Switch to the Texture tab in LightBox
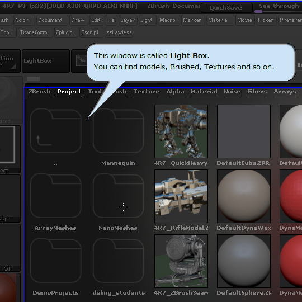This screenshot has height=302, width=302. [147, 92]
